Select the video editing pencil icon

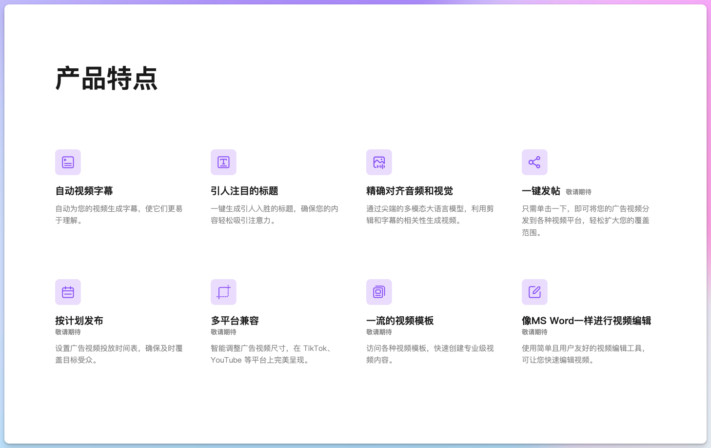534,292
